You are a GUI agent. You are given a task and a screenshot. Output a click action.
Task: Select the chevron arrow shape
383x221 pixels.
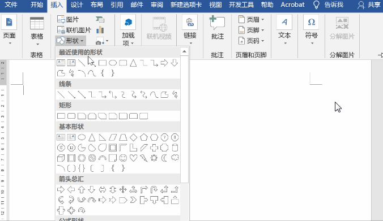133,200
